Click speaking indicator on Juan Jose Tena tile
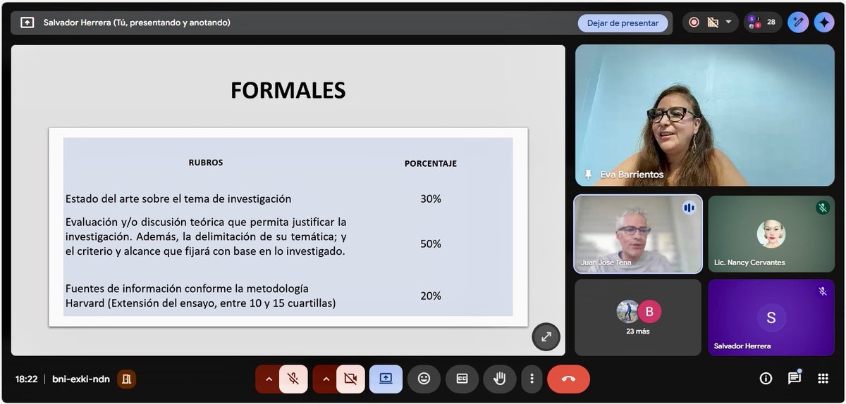Viewport: 846px width, 404px height. [688, 208]
